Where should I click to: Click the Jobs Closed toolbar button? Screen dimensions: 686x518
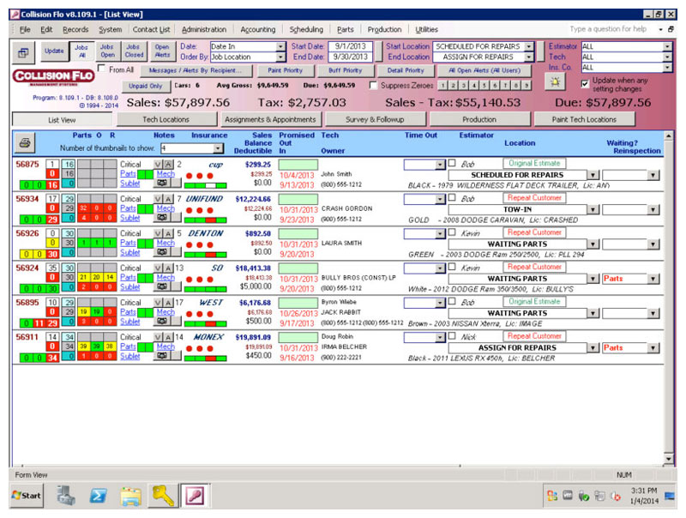point(134,51)
